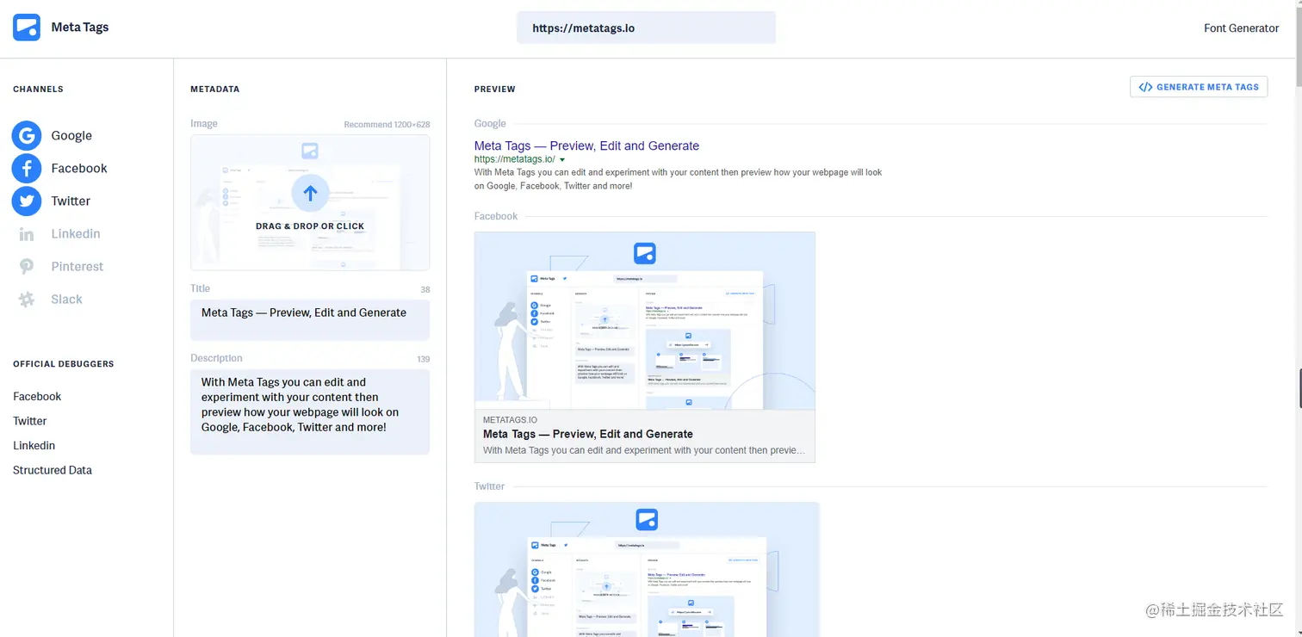
Task: Open the Font Generator page
Action: (x=1241, y=28)
